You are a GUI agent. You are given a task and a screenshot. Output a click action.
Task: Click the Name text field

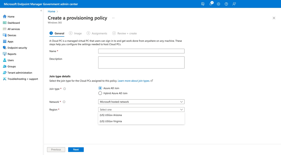(141, 51)
